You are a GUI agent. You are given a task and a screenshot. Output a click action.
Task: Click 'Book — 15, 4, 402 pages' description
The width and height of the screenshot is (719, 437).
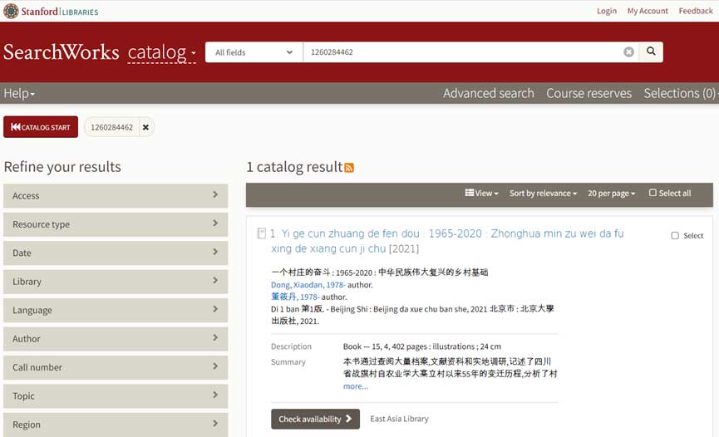coord(422,346)
